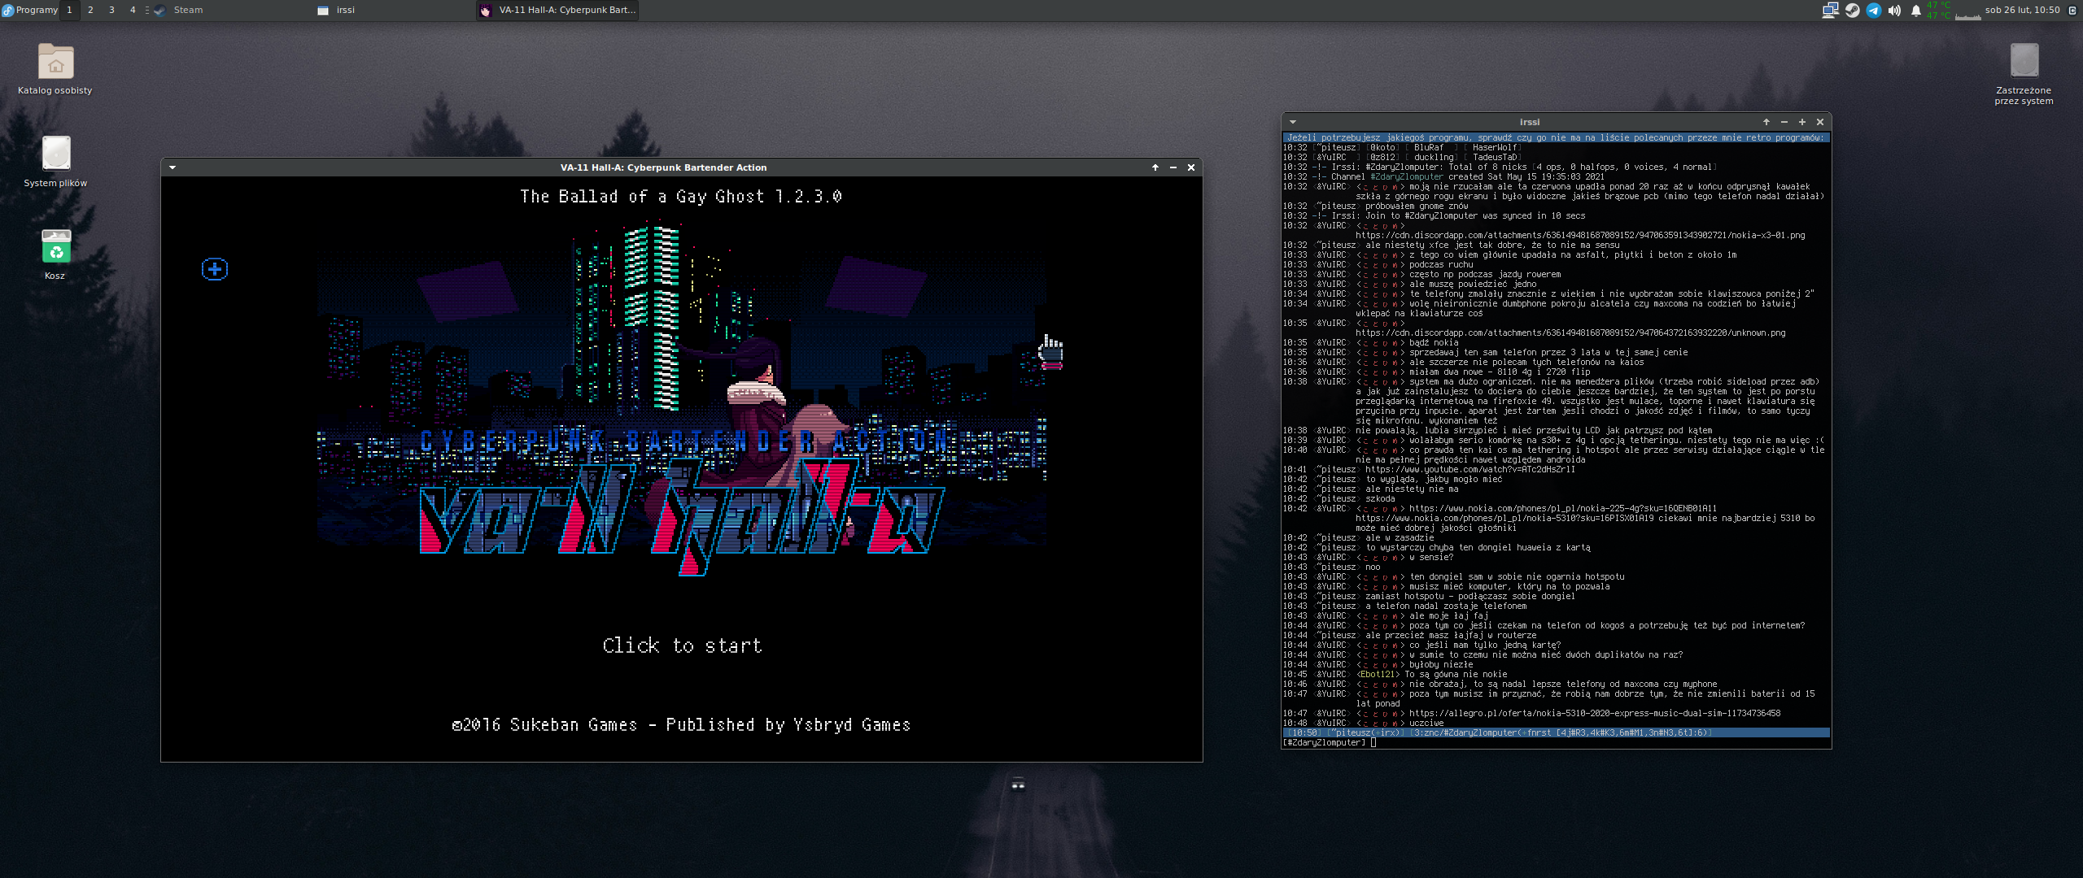Click the 'bądź nokia' message in irssi
The width and height of the screenshot is (2083, 878).
(x=1434, y=343)
